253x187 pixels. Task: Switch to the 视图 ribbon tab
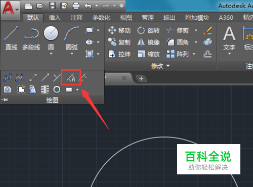126,18
